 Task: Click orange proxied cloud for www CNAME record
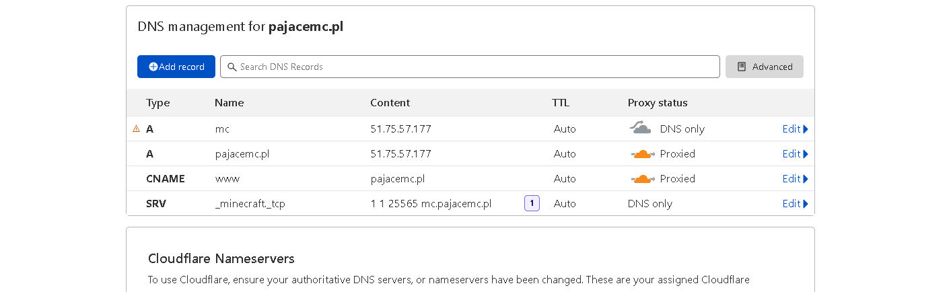point(642,179)
